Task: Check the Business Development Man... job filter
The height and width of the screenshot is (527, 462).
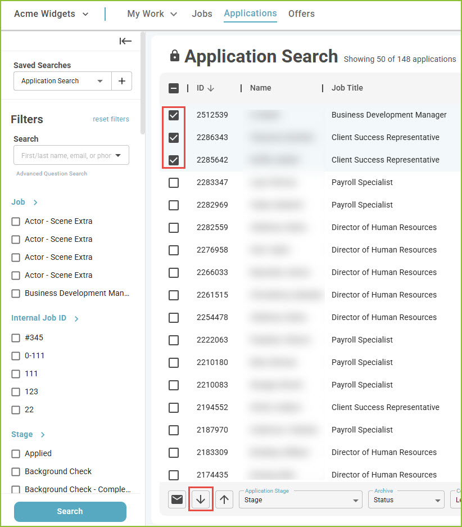Action: pos(16,294)
